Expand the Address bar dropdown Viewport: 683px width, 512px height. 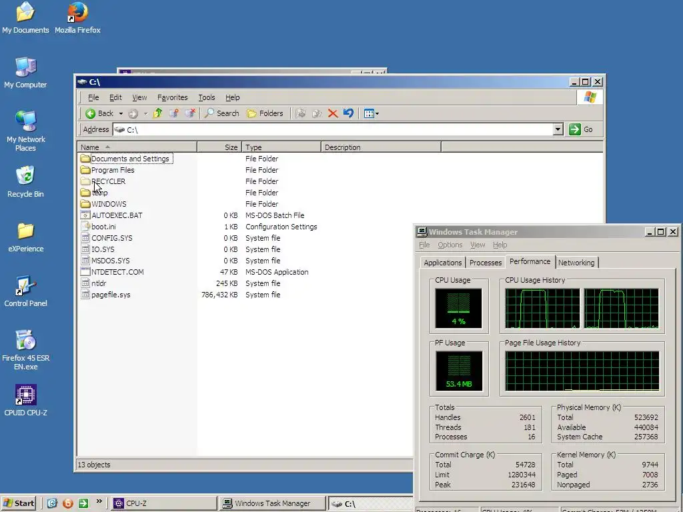558,129
